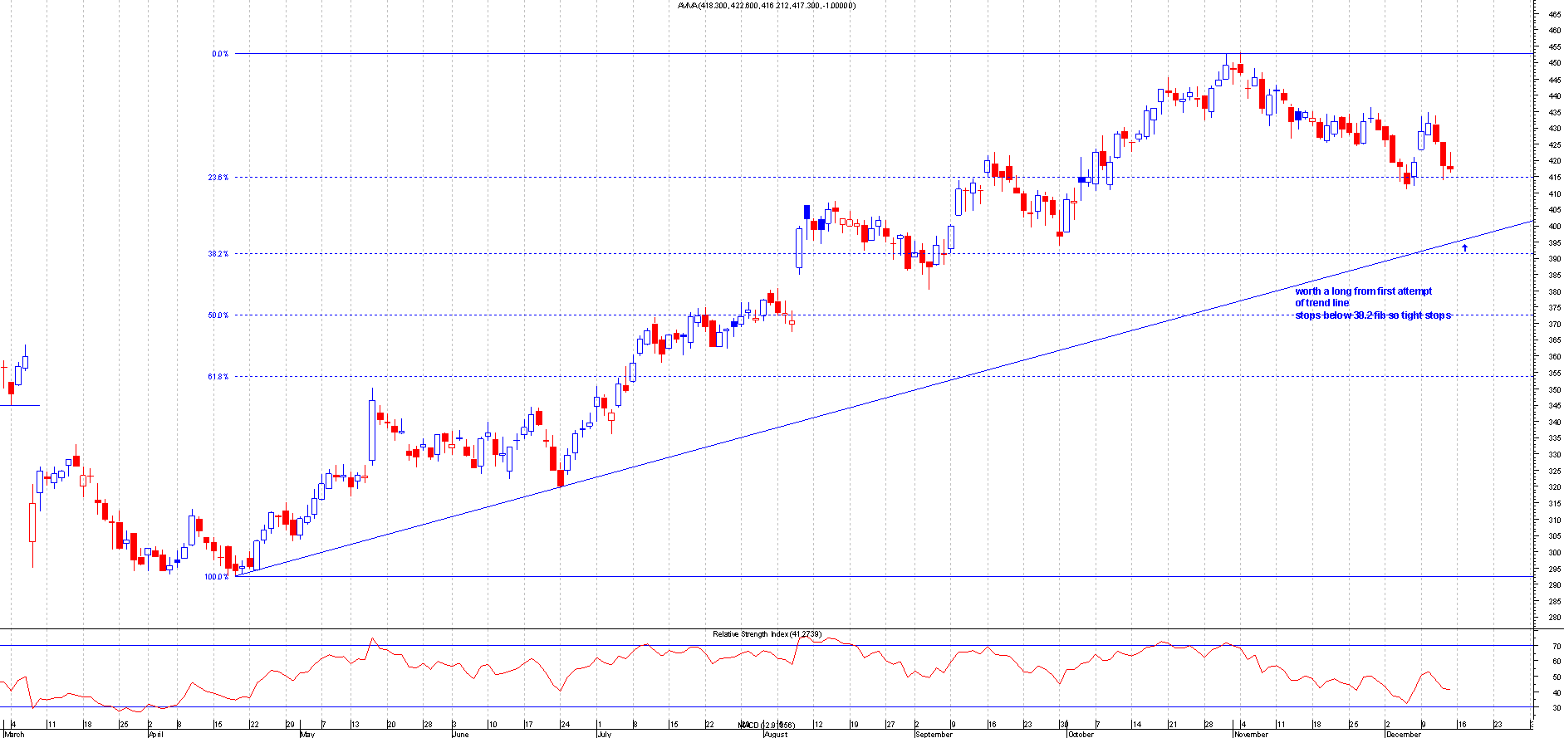Click the Relative Strength Index indicator title
The image size is (1564, 738).
point(766,634)
